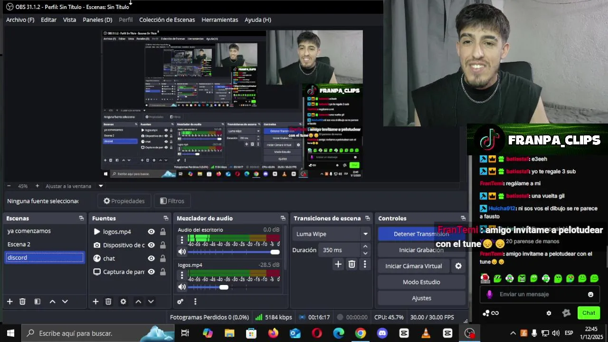The width and height of the screenshot is (608, 342).
Task: Delete the selected scene with trash icon
Action: [22, 302]
